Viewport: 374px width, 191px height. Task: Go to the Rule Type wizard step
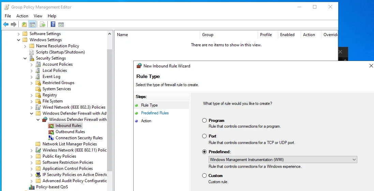click(x=149, y=105)
